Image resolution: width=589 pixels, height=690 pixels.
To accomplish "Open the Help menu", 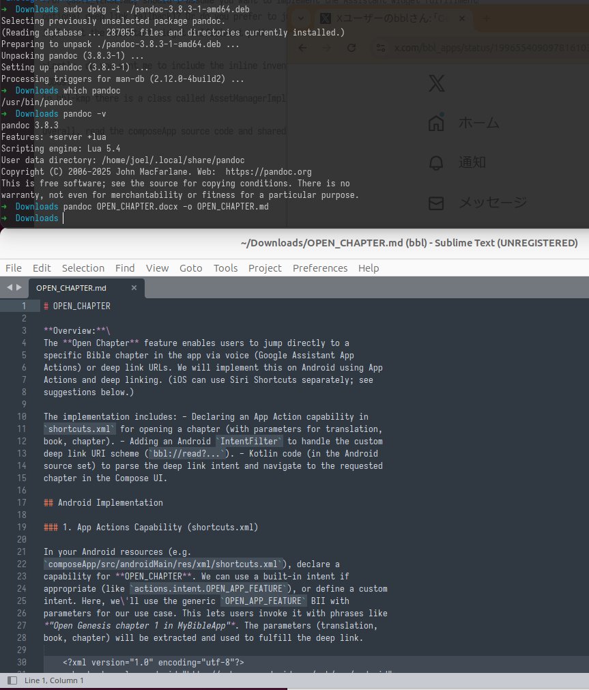I will tap(369, 268).
